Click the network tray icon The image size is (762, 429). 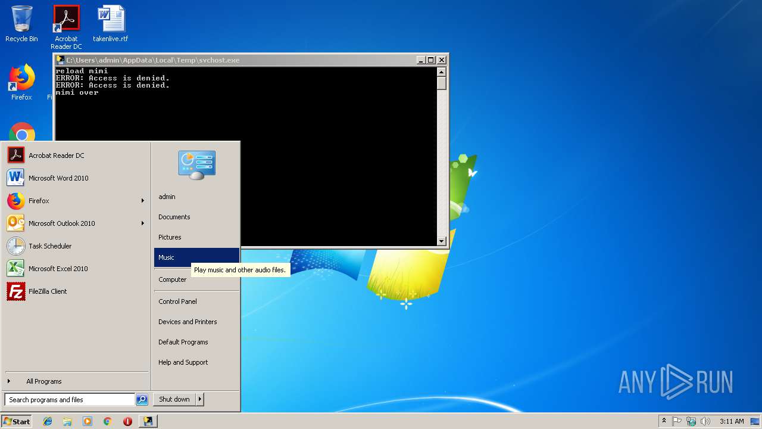(691, 421)
